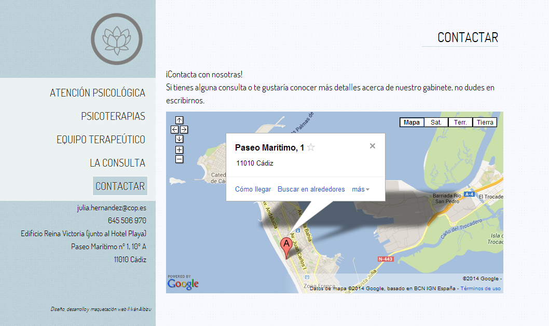Switch map to Tierra view
549x326 pixels.
[x=485, y=122]
